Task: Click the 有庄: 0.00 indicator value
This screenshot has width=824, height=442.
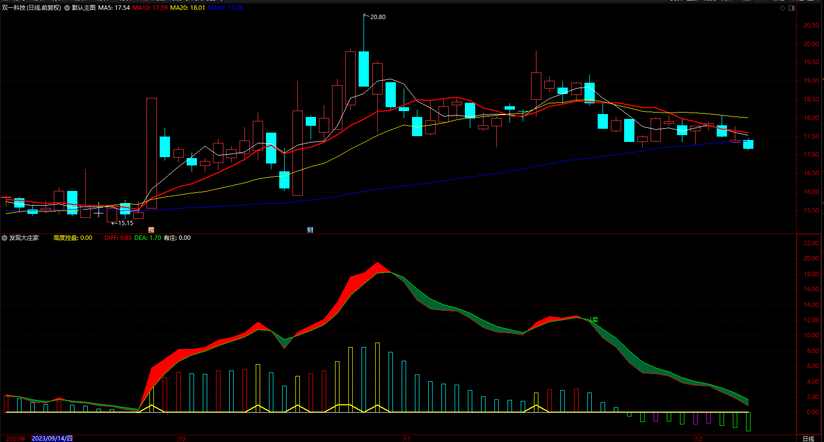Action: [x=177, y=238]
